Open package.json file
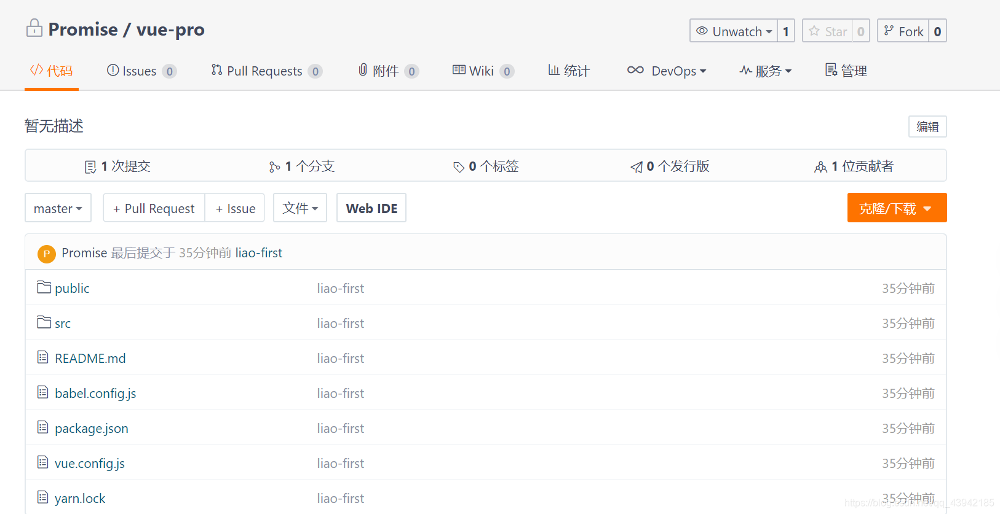Image resolution: width=1000 pixels, height=514 pixels. pos(92,428)
